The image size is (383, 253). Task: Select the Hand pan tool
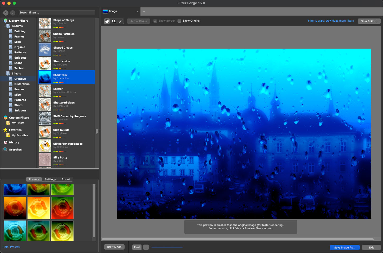coord(107,21)
